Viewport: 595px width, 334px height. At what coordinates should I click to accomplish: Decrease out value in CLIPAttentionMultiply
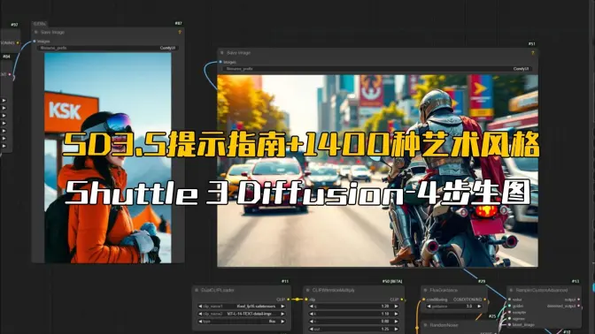point(312,329)
